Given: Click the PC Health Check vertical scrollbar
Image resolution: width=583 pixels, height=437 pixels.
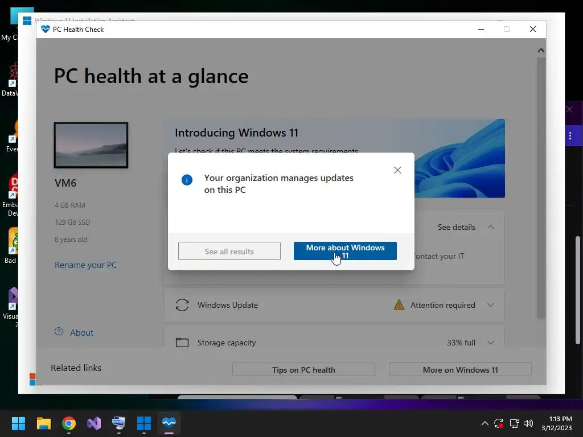Looking at the screenshot, I should [x=541, y=188].
